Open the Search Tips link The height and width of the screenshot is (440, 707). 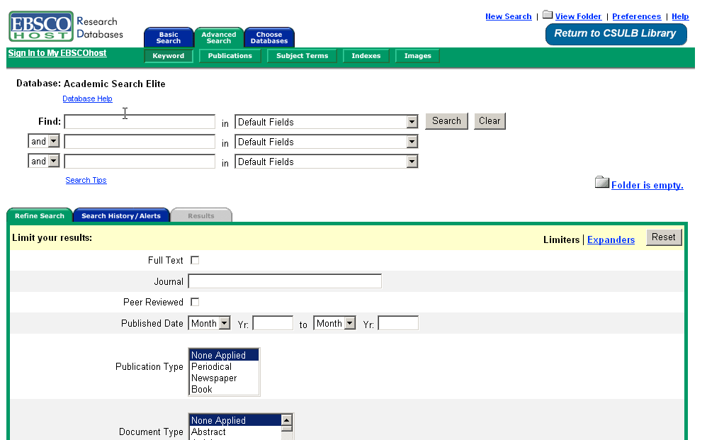[x=86, y=181]
